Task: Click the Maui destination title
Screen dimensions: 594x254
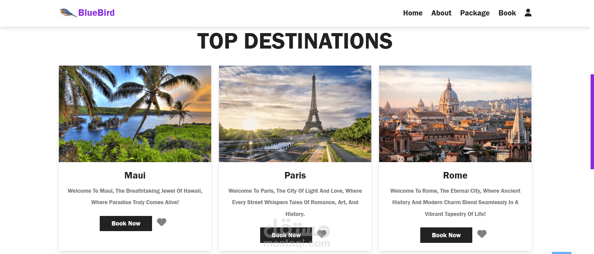Action: (x=135, y=175)
